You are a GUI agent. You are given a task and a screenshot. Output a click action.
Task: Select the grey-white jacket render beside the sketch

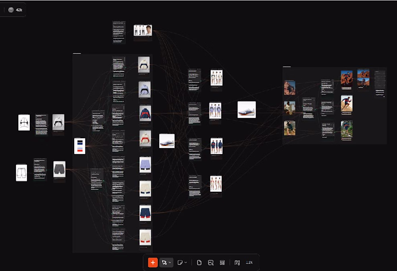tap(58, 122)
